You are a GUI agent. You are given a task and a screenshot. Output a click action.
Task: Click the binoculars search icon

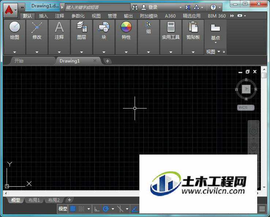click(135, 7)
